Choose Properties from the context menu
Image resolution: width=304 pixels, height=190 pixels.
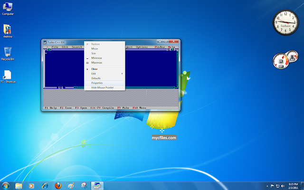104,83
